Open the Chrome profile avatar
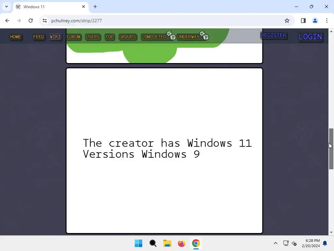 coord(315,21)
